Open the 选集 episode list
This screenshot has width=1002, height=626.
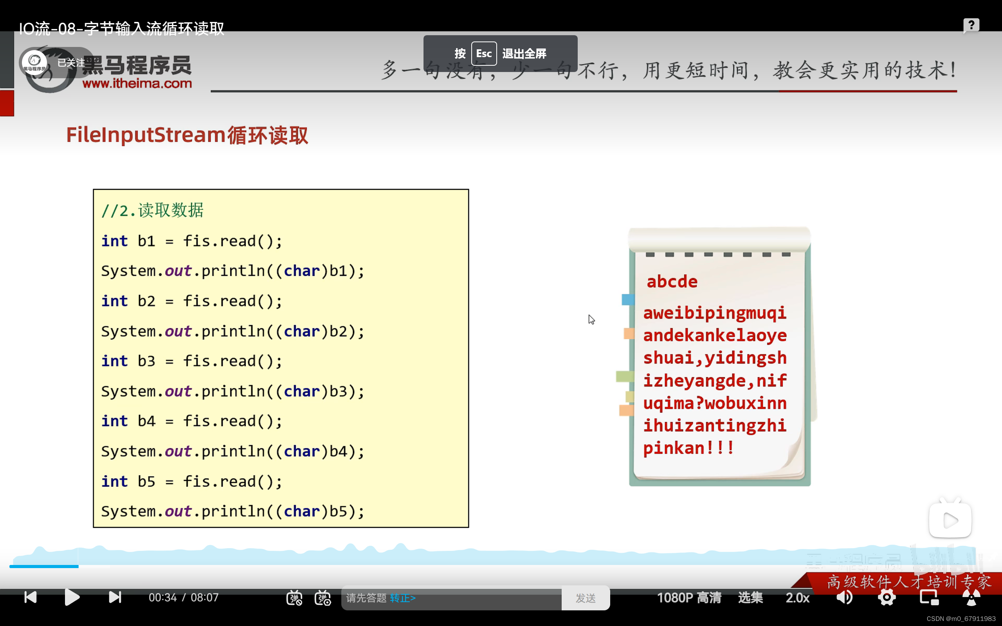[750, 597]
